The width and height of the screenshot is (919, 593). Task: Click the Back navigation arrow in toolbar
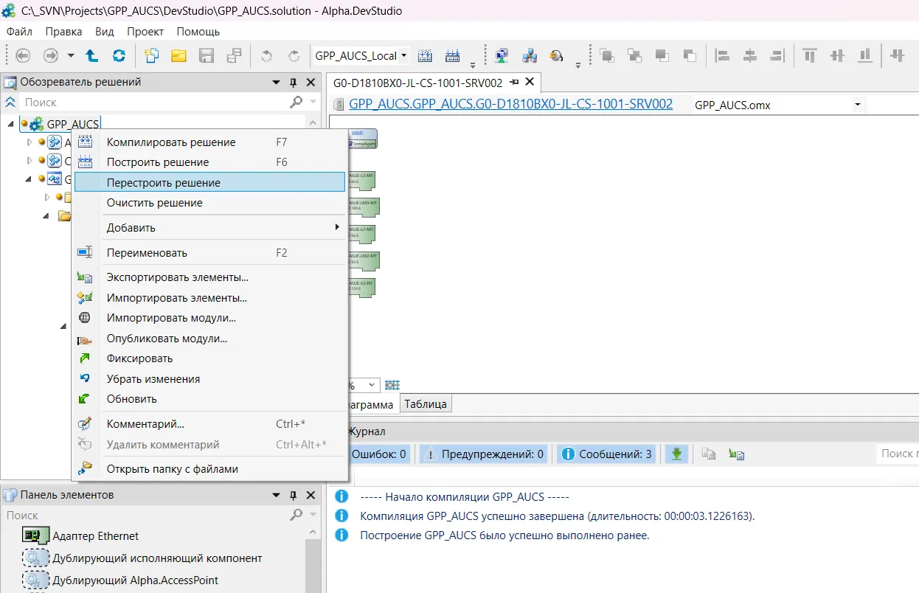[23, 55]
